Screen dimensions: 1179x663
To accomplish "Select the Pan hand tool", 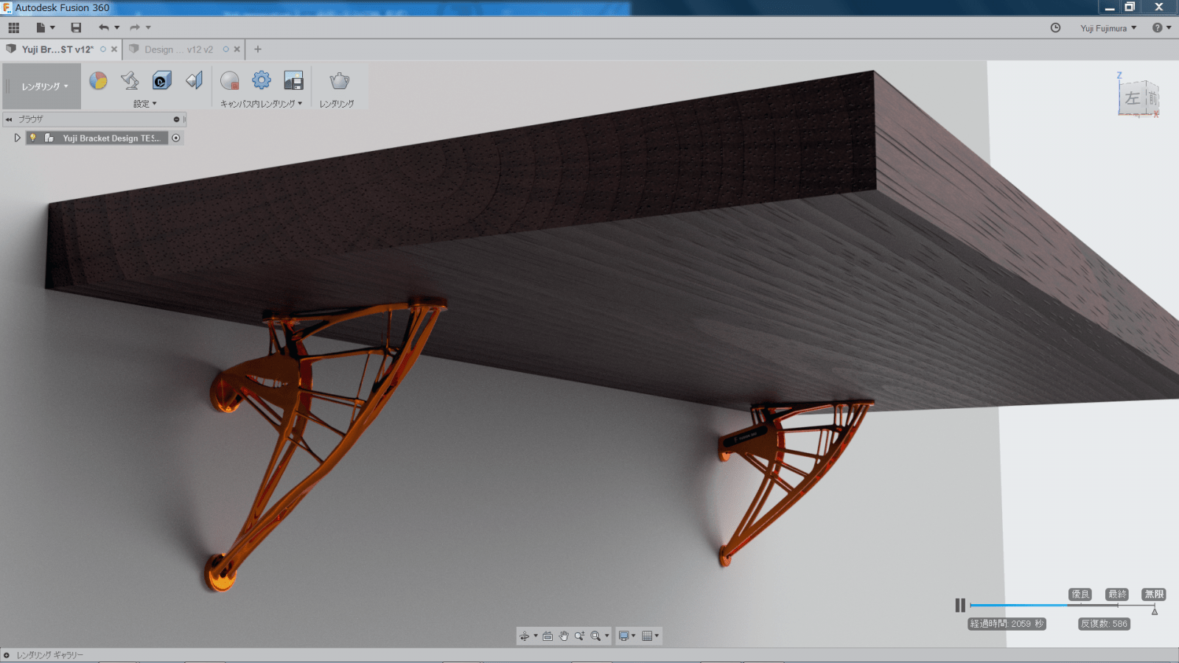I will [564, 636].
